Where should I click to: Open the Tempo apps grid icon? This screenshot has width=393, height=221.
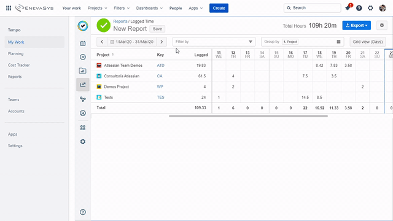tap(83, 128)
